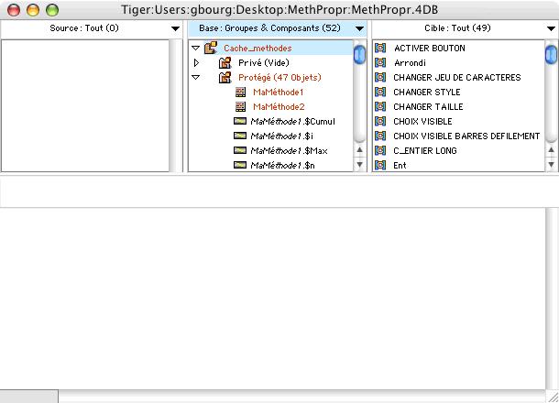559x403 pixels.
Task: Collapse the Cache_methodes tree node
Action: [x=196, y=49]
